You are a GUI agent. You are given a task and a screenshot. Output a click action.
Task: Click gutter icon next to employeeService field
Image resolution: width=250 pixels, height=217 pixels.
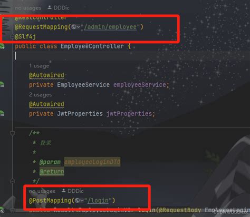(x=2, y=85)
